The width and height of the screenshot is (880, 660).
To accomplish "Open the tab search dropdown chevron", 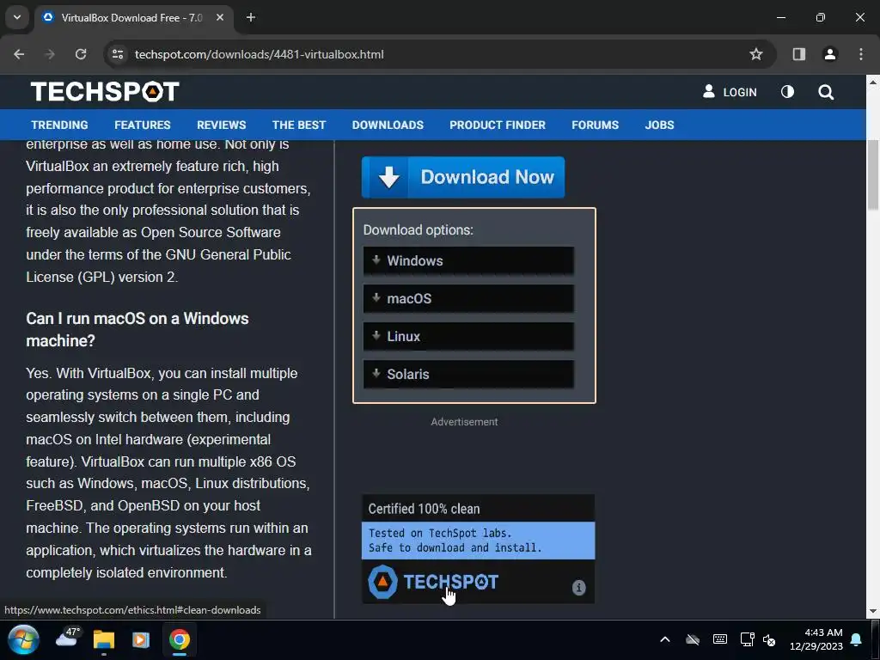I will coord(17,17).
